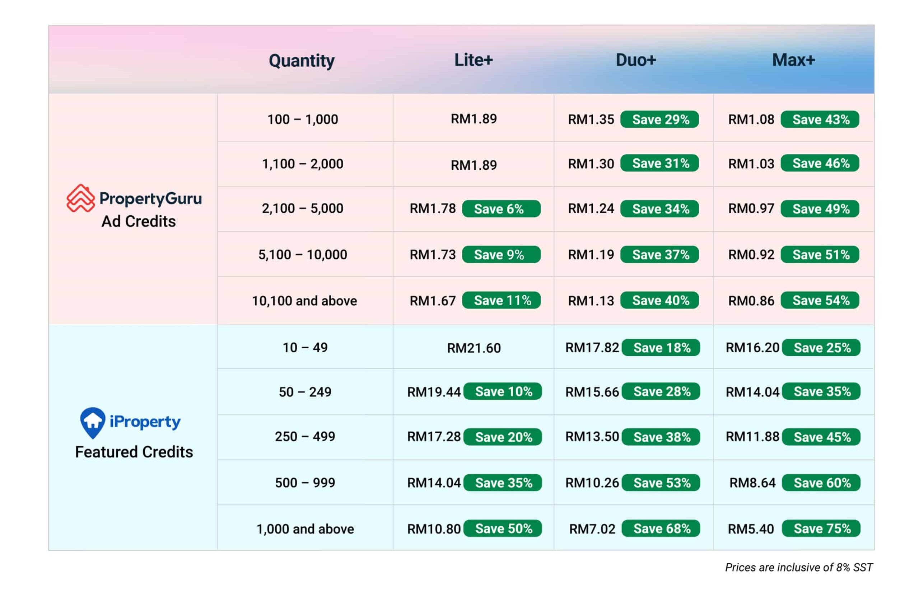Select the 10 – 49 quantity cell

coord(305,347)
